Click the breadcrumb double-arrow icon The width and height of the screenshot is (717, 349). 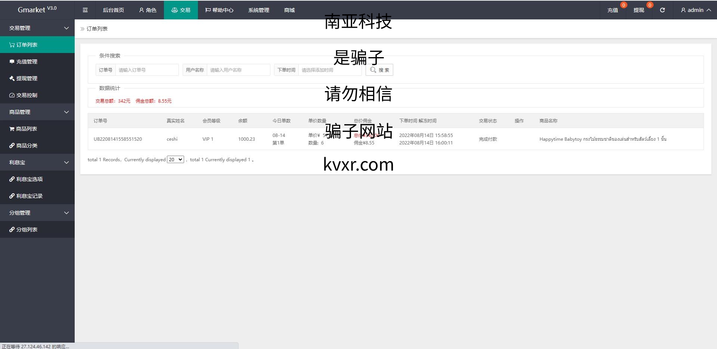click(83, 29)
